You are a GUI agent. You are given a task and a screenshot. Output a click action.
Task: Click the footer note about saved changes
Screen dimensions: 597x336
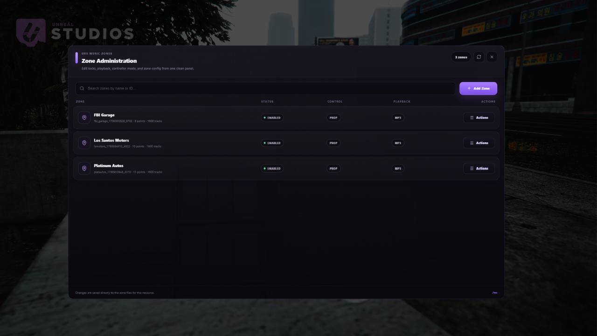[115, 293]
